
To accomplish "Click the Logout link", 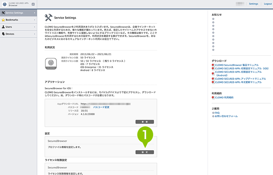I will [x=268, y=4].
